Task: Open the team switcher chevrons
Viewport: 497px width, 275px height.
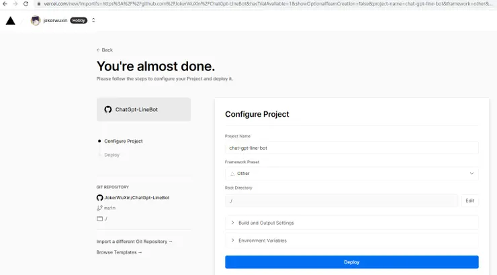Action: point(93,20)
